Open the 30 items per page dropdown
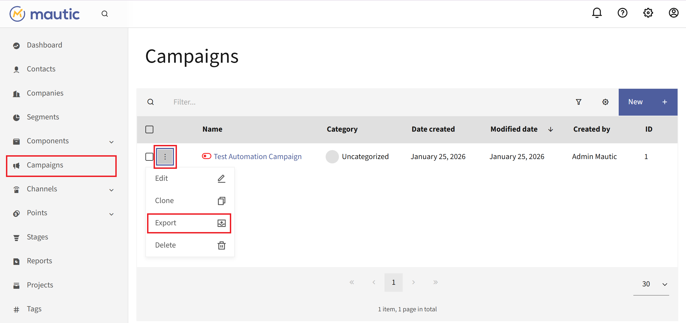This screenshot has height=323, width=686. click(x=651, y=284)
